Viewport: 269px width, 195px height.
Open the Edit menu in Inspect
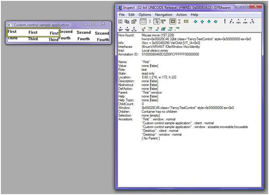(131, 15)
